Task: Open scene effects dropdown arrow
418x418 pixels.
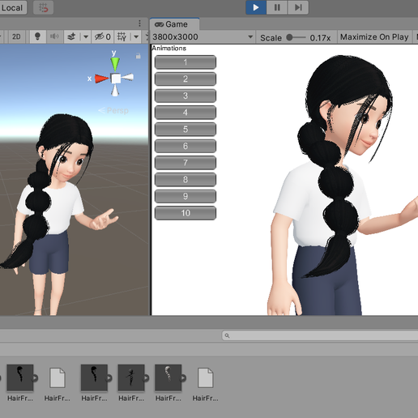Action: click(86, 36)
